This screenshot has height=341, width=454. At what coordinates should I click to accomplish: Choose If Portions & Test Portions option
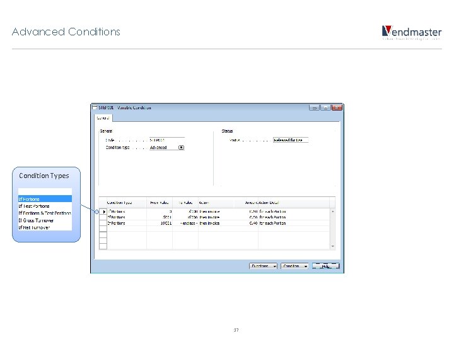[x=45, y=213]
